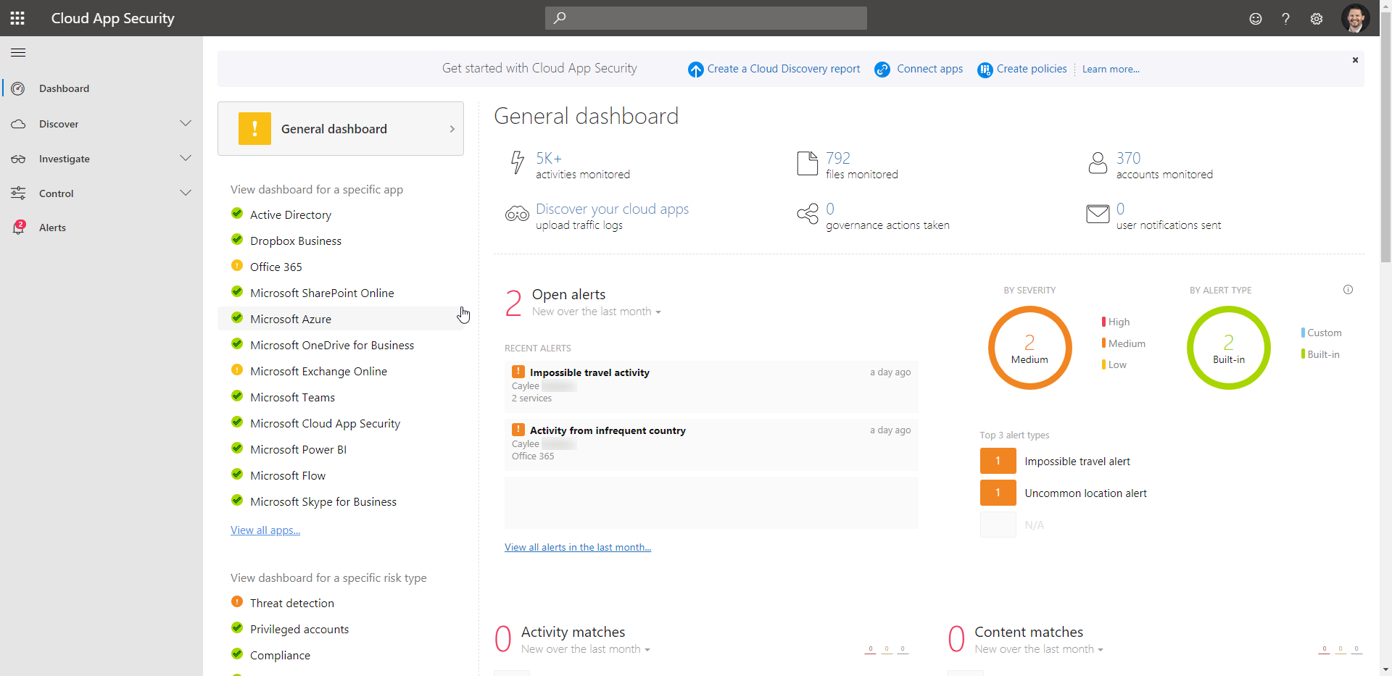The width and height of the screenshot is (1392, 676).
Task: Click the user notifications envelope icon
Action: click(x=1098, y=214)
